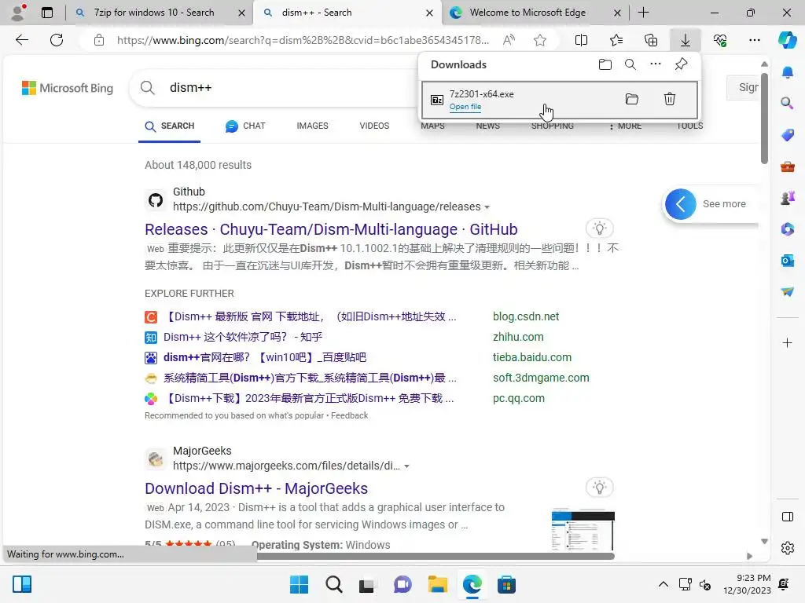The image size is (805, 603).
Task: Click lightbulb icon next to GitHub result
Action: pos(599,228)
